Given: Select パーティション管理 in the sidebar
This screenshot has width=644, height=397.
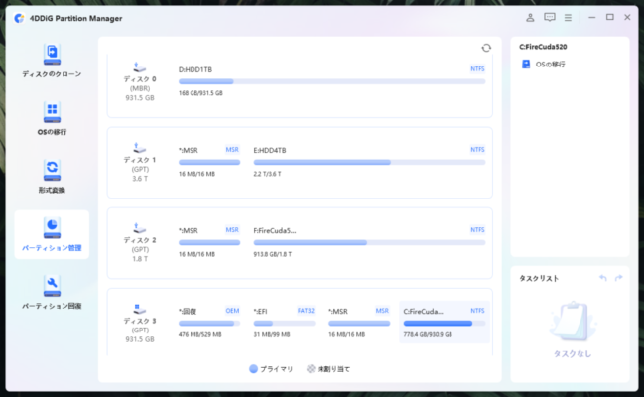Looking at the screenshot, I should click(x=52, y=234).
